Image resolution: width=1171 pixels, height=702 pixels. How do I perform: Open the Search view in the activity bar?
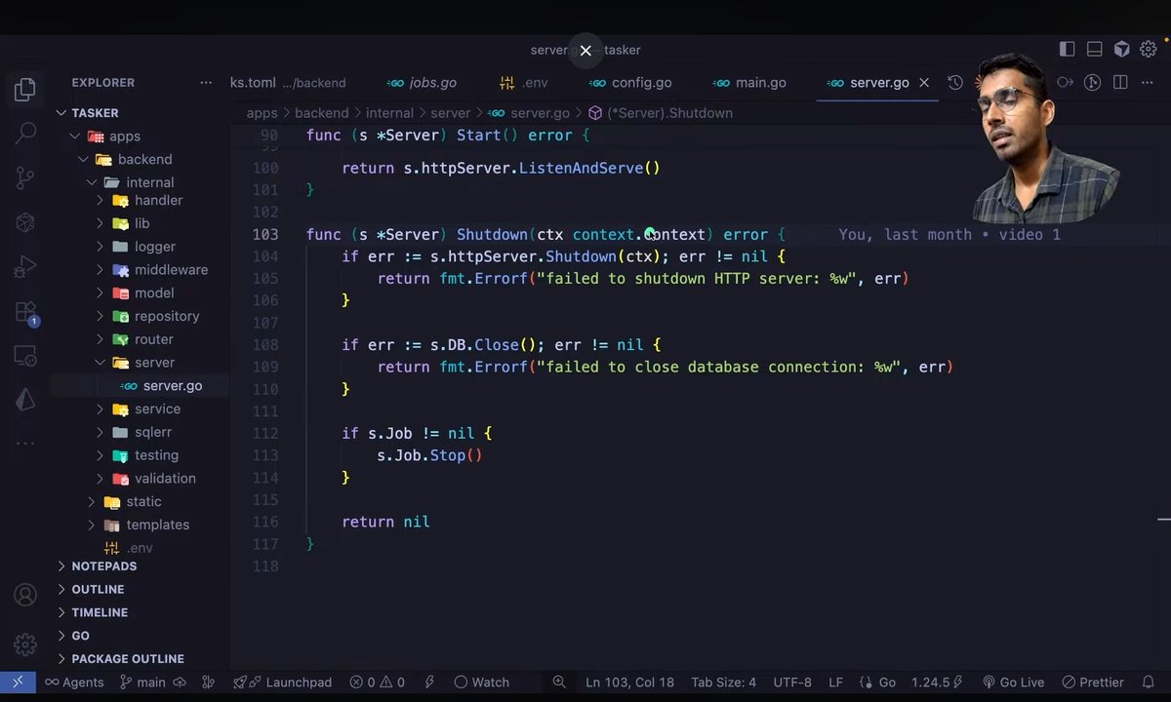24,132
